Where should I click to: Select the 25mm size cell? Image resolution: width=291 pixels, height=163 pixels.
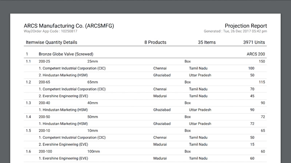tap(93, 61)
